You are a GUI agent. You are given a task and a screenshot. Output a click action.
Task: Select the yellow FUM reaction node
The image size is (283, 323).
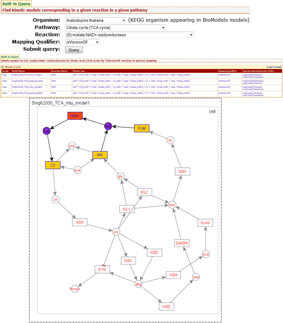pyautogui.click(x=142, y=128)
